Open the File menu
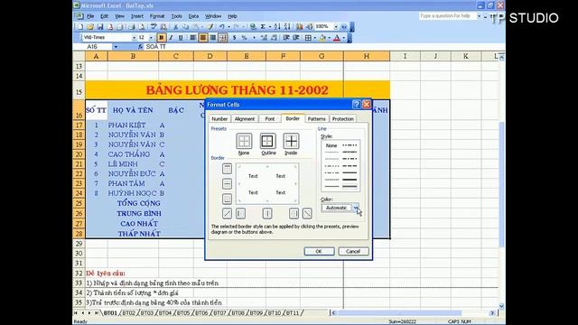Image resolution: width=578 pixels, height=325 pixels. (x=90, y=16)
